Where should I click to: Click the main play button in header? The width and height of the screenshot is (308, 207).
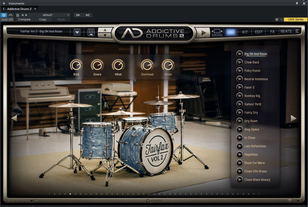pyautogui.click(x=203, y=32)
